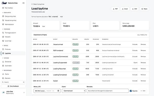154x96 pixels.
Task: Download the laytime as PDF
Action: (115, 9)
